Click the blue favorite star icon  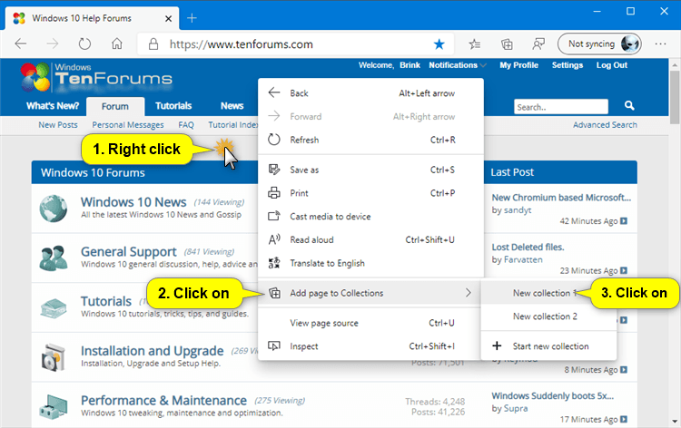[439, 44]
